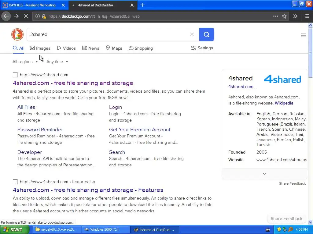This screenshot has width=313, height=234.
Task: Switch to 4shared at DuckDuckGo tab
Action: click(103, 5)
